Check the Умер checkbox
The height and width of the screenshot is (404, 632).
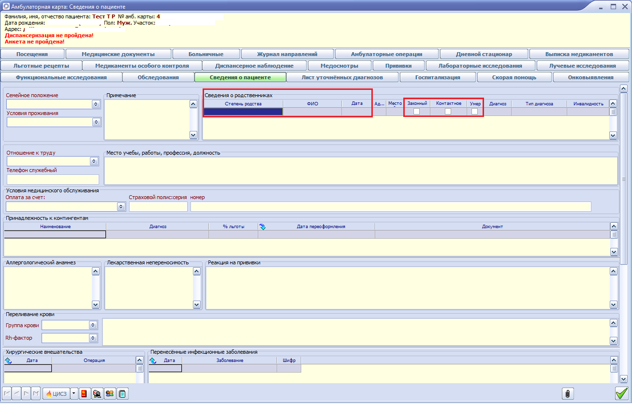(x=474, y=112)
